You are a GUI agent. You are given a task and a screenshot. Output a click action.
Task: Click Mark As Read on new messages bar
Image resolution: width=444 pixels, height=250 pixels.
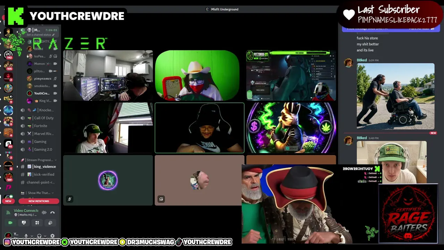tap(421, 28)
